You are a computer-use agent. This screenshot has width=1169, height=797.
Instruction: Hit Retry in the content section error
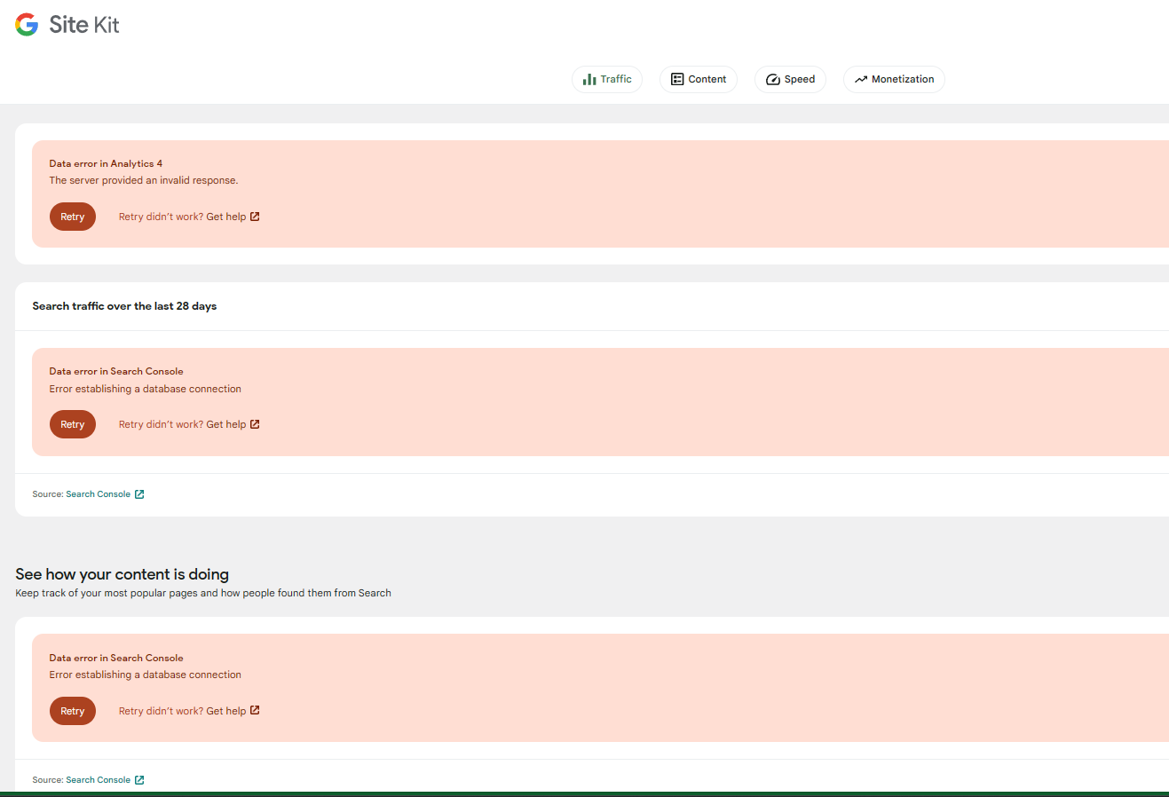tap(73, 711)
